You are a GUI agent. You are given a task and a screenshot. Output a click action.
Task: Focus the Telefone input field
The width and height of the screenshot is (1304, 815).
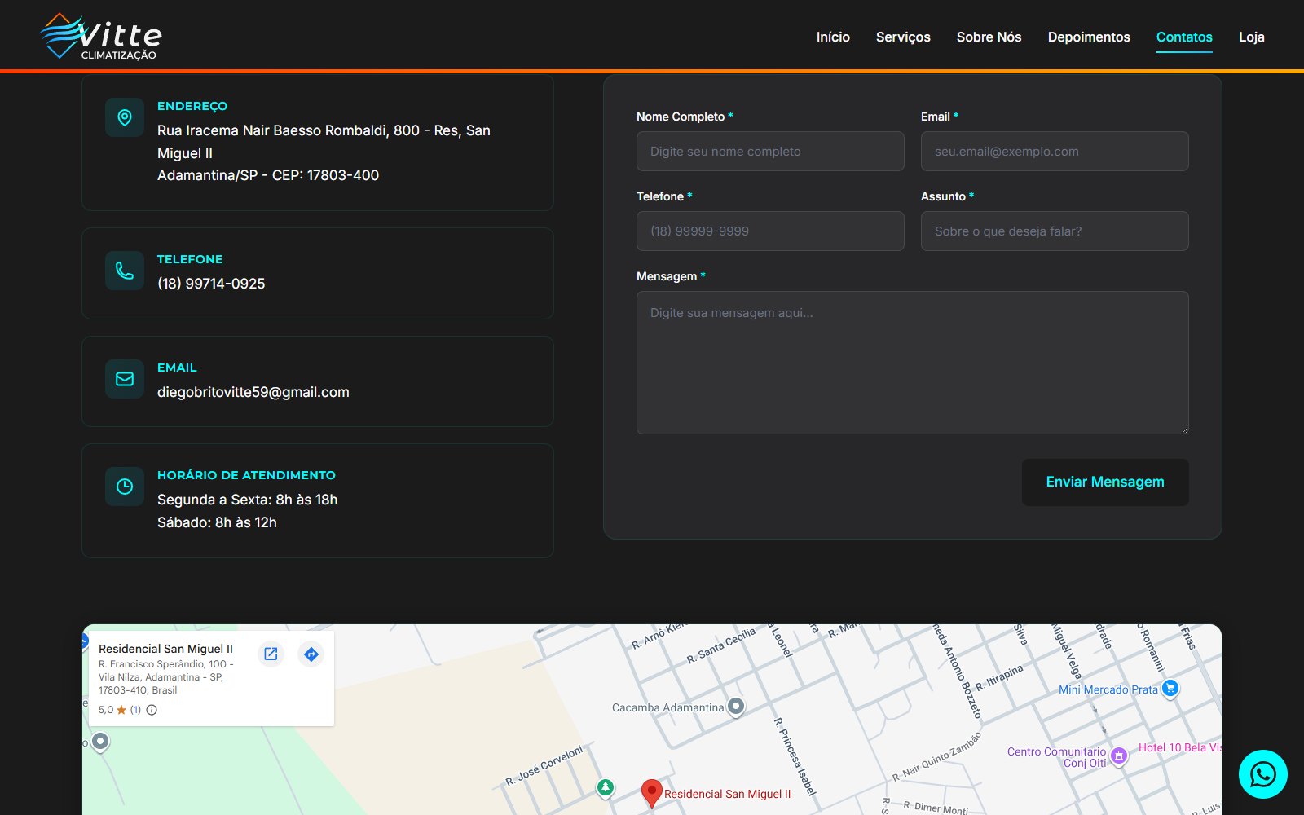coord(770,231)
